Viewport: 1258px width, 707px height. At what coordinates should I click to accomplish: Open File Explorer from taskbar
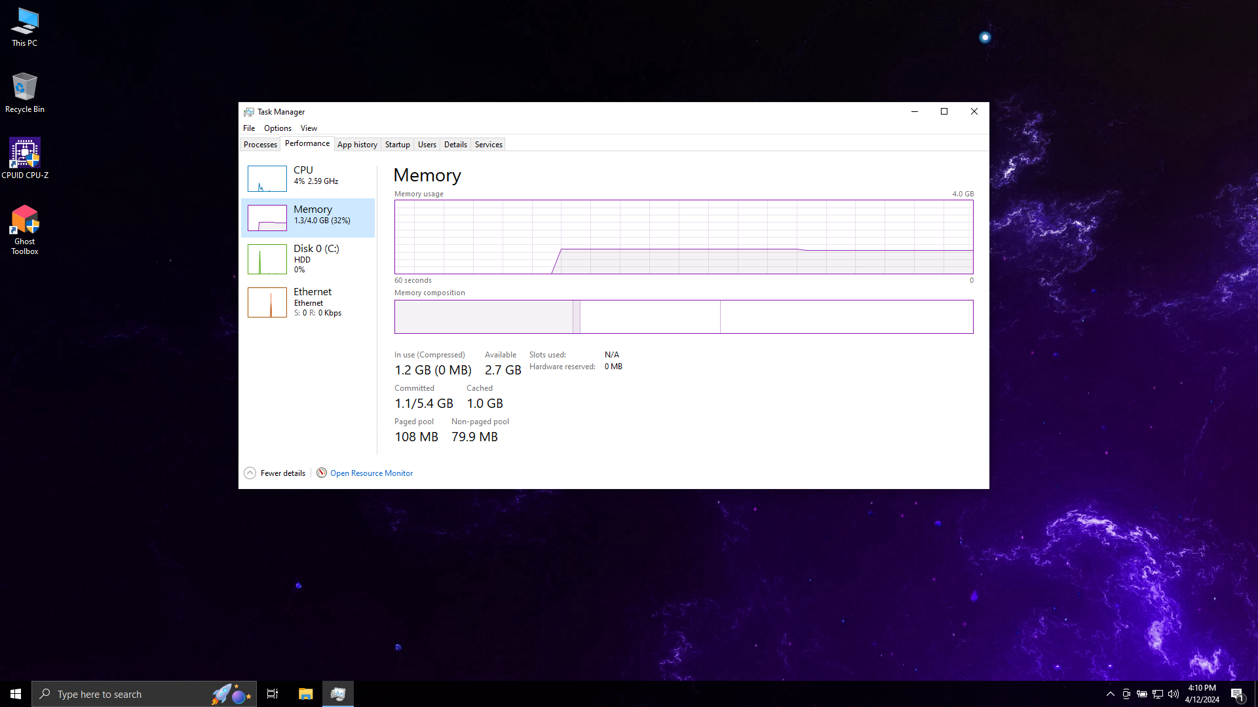305,694
